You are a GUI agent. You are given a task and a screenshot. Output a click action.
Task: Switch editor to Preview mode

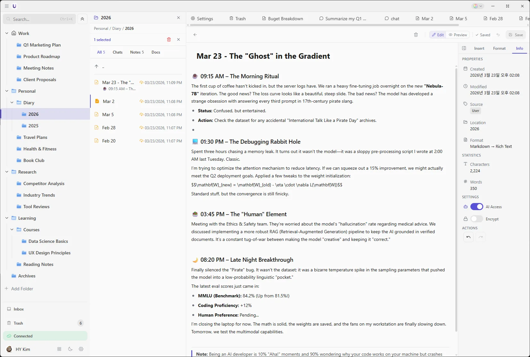click(x=458, y=35)
